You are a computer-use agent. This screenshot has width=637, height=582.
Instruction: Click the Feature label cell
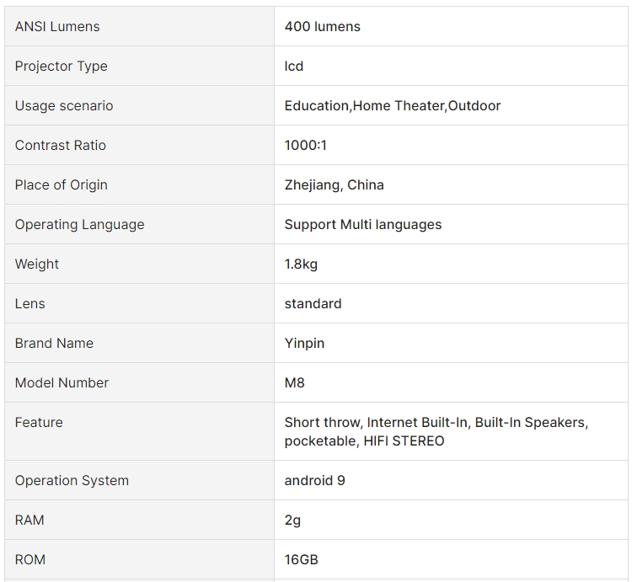139,431
